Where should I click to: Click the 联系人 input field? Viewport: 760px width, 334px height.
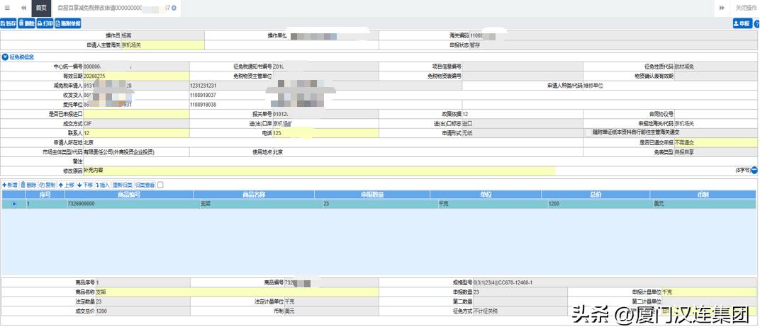(x=136, y=132)
